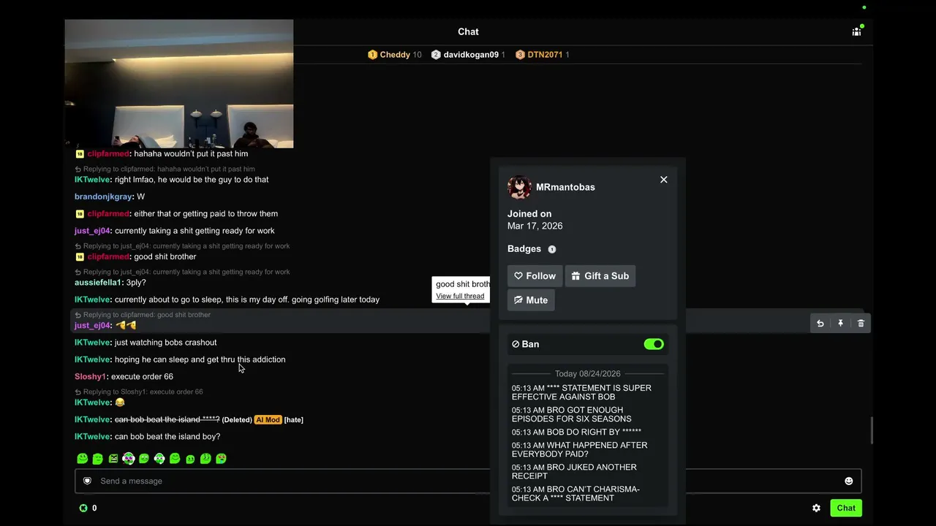
Task: Click username aussiefella1 in chat
Action: click(99, 283)
